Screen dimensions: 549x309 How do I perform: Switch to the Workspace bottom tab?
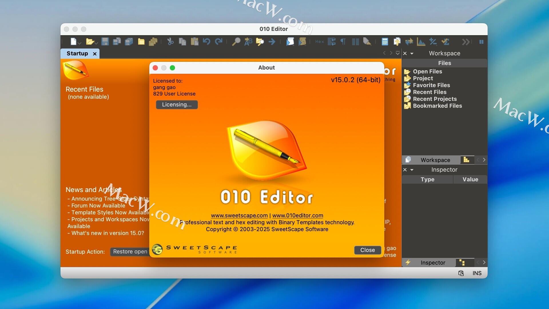coord(431,160)
